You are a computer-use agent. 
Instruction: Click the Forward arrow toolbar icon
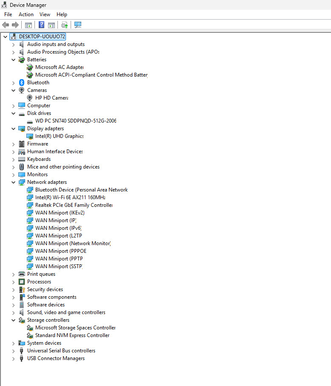pos(15,25)
